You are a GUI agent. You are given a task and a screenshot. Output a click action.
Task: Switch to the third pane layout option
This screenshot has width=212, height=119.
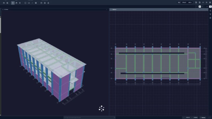(202, 7)
